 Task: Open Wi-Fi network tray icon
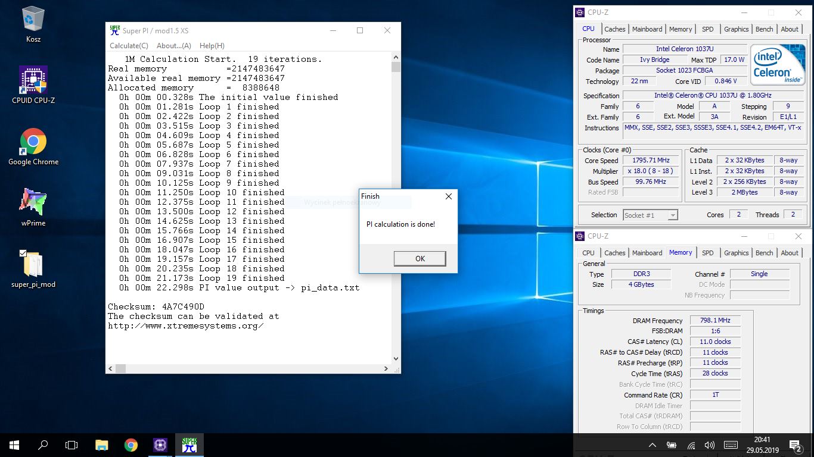click(x=691, y=445)
